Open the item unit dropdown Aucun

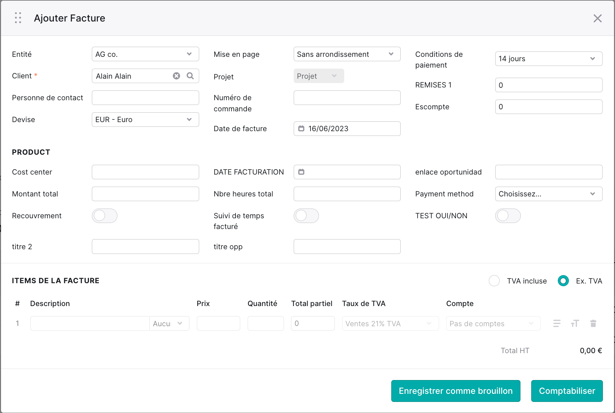coord(169,324)
